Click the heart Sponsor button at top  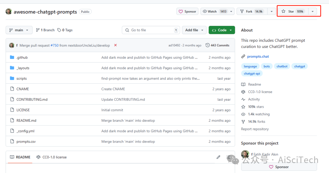click(187, 12)
